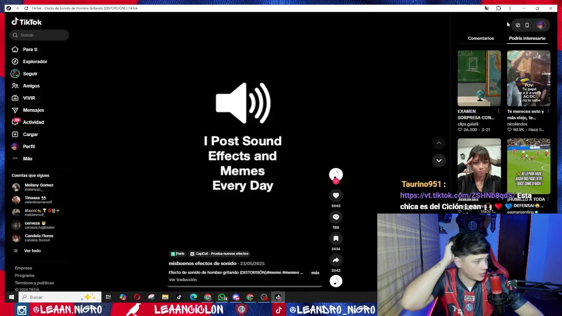Go back with browser back arrow
Viewport: 562px width, 316px height.
pos(18,8)
